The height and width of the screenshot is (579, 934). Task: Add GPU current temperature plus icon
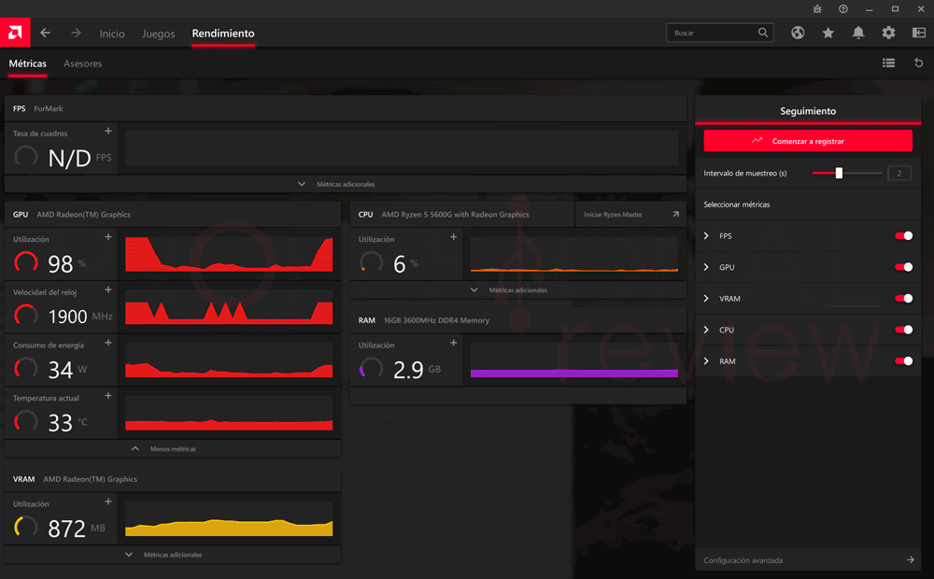(x=107, y=396)
